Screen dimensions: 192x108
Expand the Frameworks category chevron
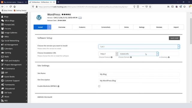click(26, 85)
